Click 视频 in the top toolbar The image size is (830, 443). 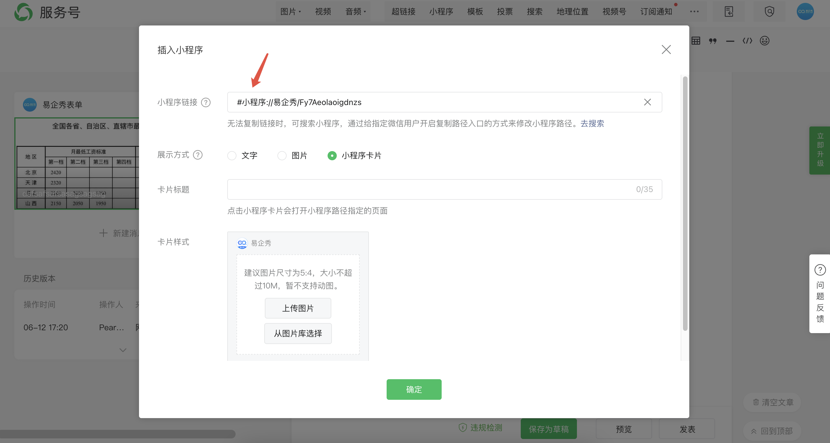[323, 11]
